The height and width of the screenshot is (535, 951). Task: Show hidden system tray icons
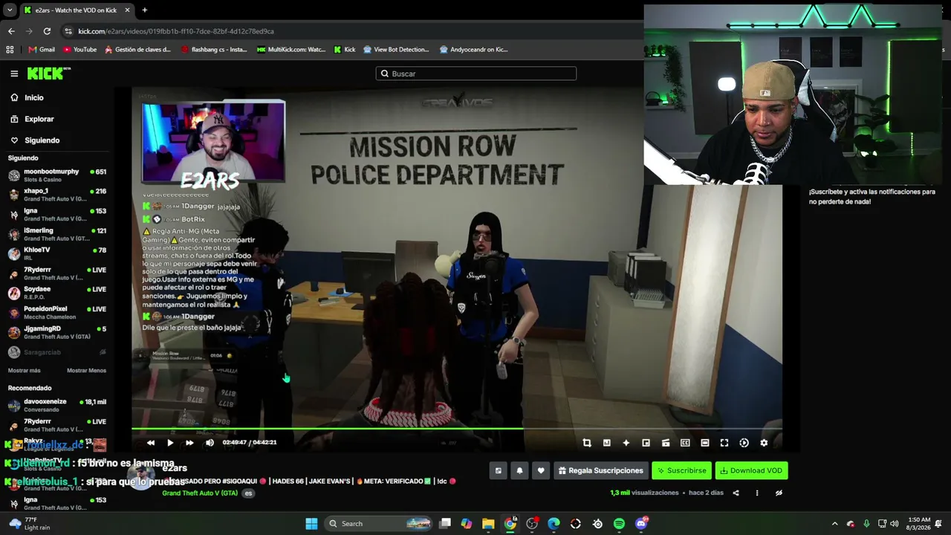pyautogui.click(x=834, y=524)
